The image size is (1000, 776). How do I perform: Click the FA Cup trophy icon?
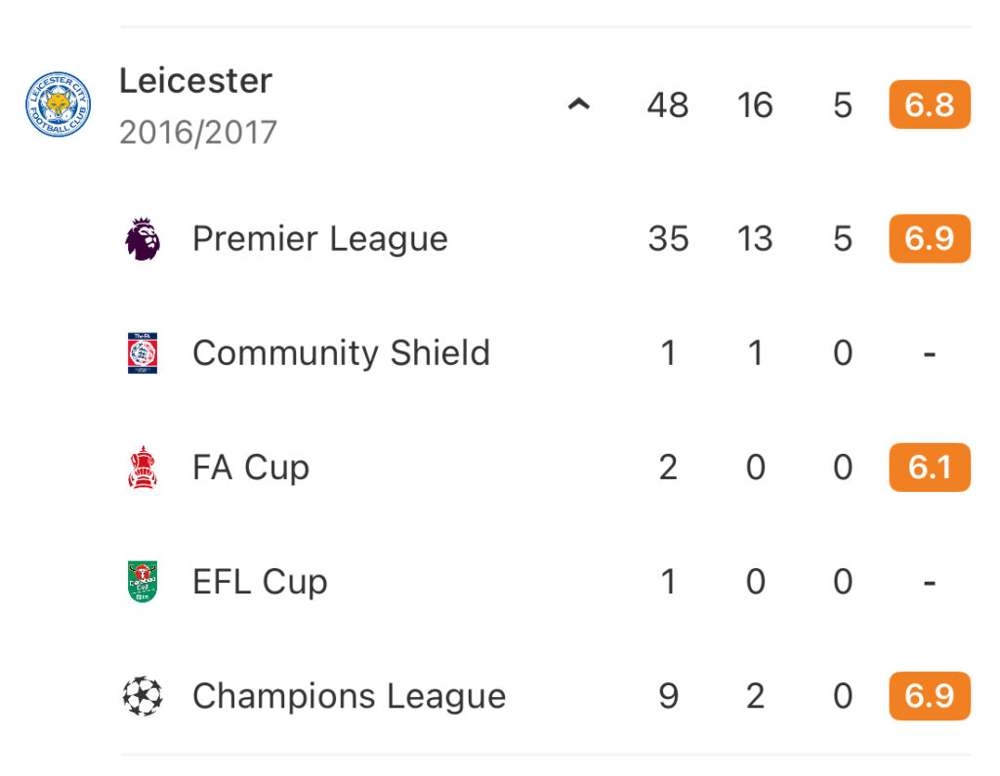143,467
